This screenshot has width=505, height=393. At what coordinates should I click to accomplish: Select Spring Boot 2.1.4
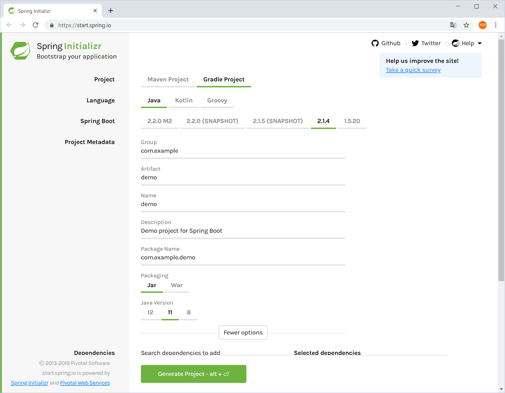click(x=323, y=121)
